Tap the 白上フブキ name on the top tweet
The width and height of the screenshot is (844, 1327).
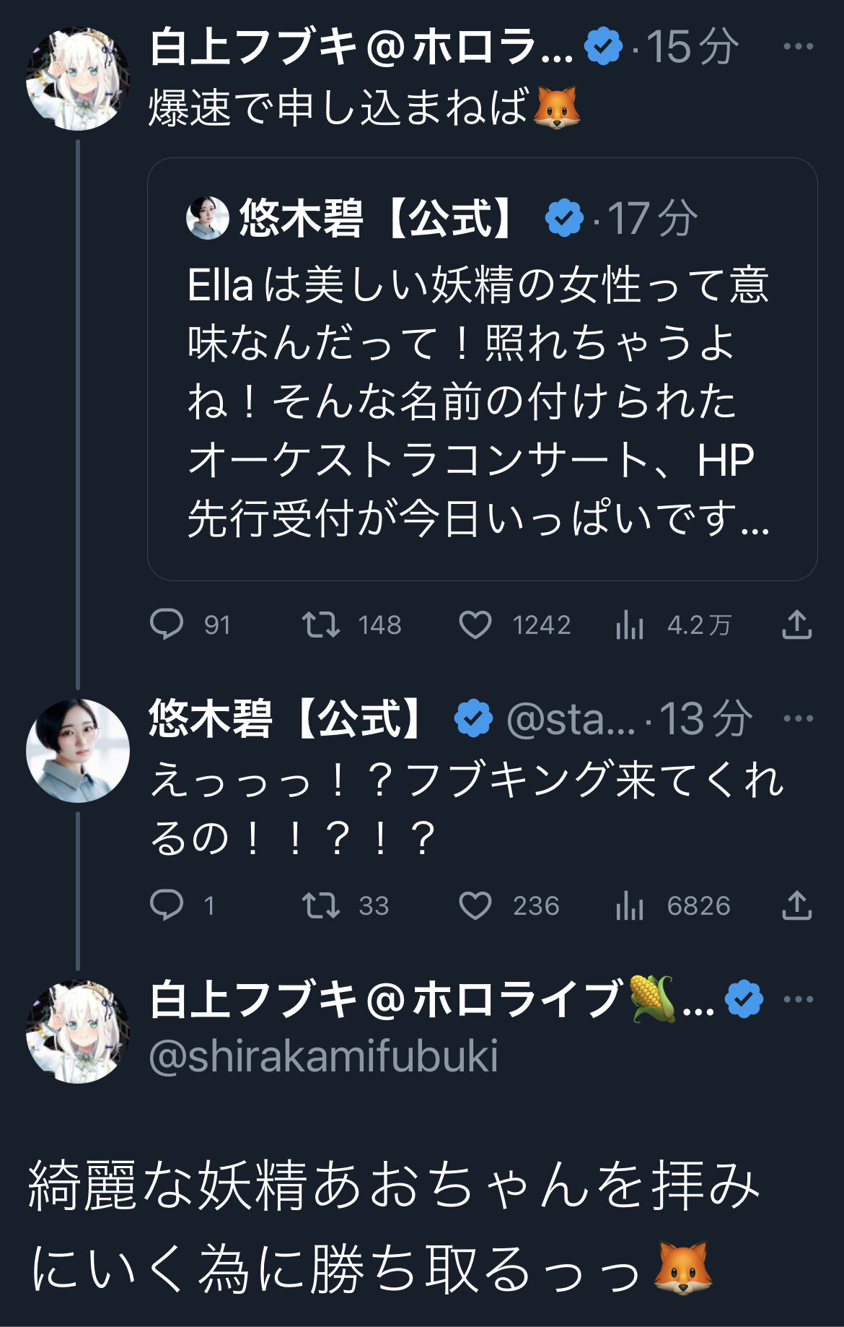pyautogui.click(x=361, y=48)
